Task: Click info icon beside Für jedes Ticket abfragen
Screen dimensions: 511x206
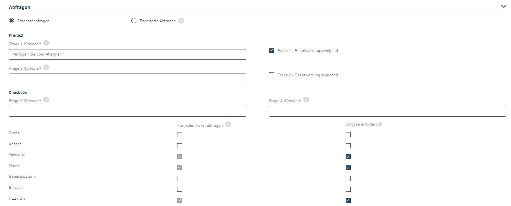Action: (228, 124)
